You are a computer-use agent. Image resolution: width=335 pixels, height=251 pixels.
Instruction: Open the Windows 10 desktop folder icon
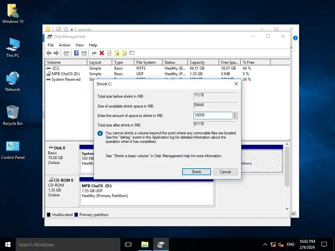click(13, 13)
